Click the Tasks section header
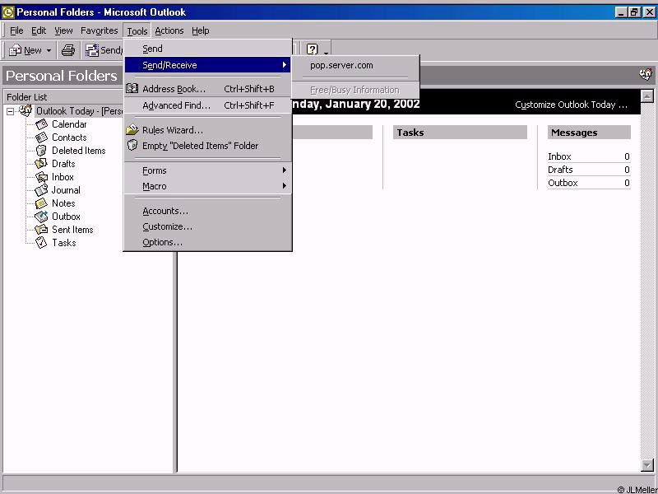The width and height of the screenshot is (658, 494). [x=460, y=133]
